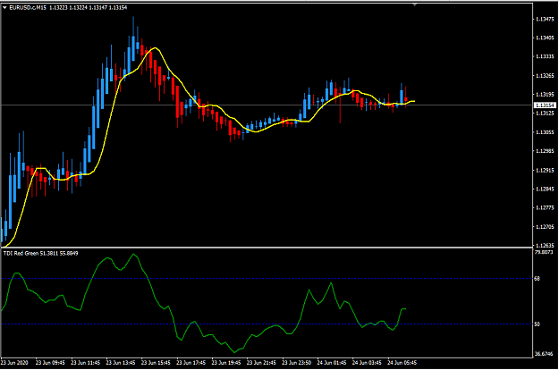Click the 1.13405 price scale label

tap(545, 38)
